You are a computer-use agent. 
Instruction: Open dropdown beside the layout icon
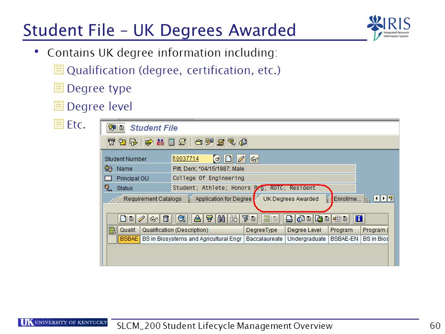(345, 218)
